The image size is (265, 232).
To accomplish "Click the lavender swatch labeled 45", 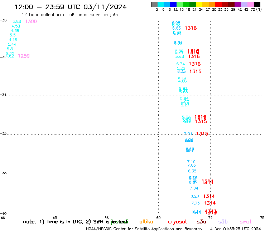I will (x=244, y=4).
